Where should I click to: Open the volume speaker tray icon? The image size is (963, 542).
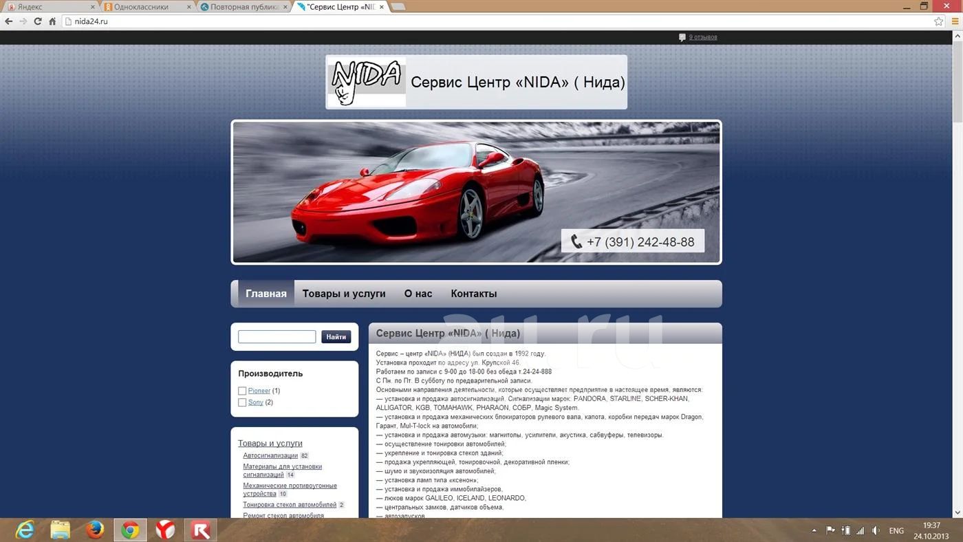876,531
